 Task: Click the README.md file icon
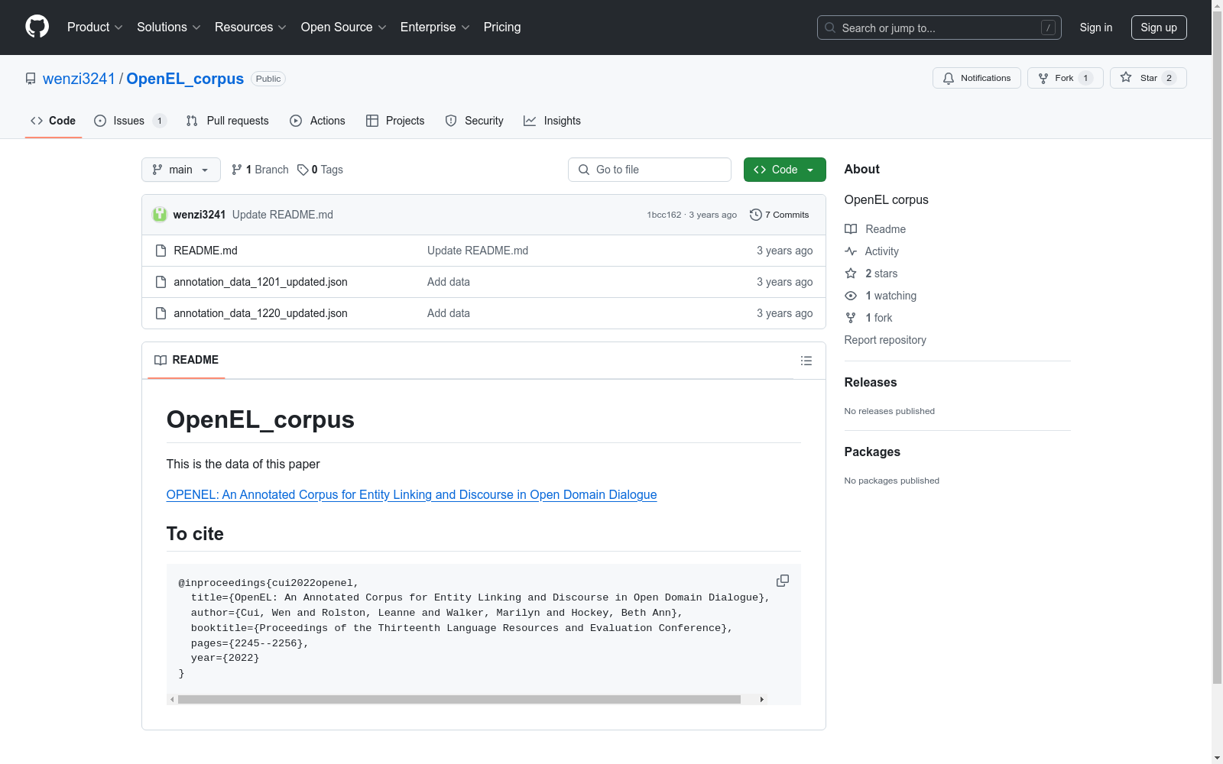[161, 251]
